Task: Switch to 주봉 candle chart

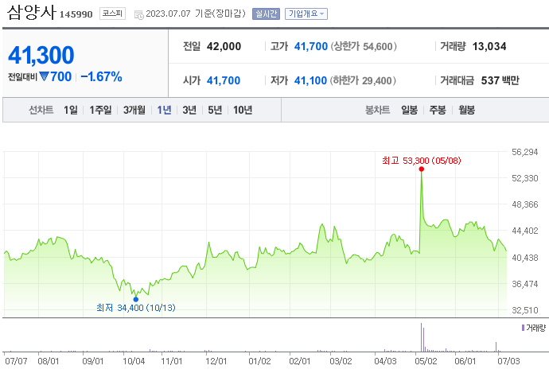Action: pyautogui.click(x=438, y=110)
